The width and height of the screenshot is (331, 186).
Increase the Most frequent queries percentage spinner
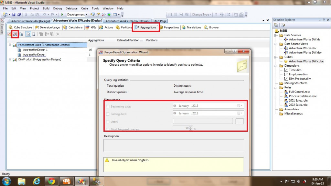click(191, 127)
